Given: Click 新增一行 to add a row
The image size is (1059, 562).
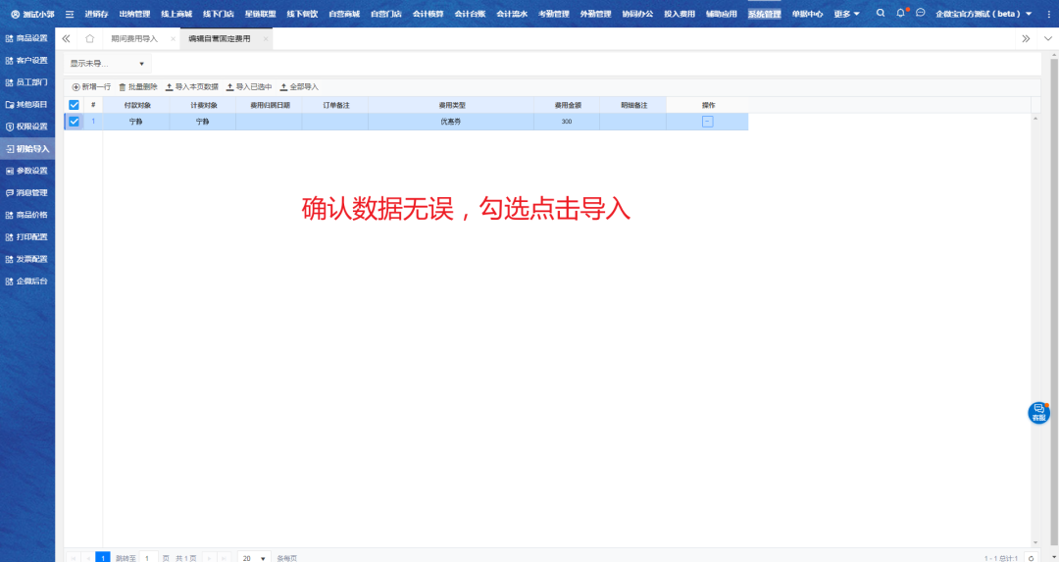Looking at the screenshot, I should [x=91, y=87].
